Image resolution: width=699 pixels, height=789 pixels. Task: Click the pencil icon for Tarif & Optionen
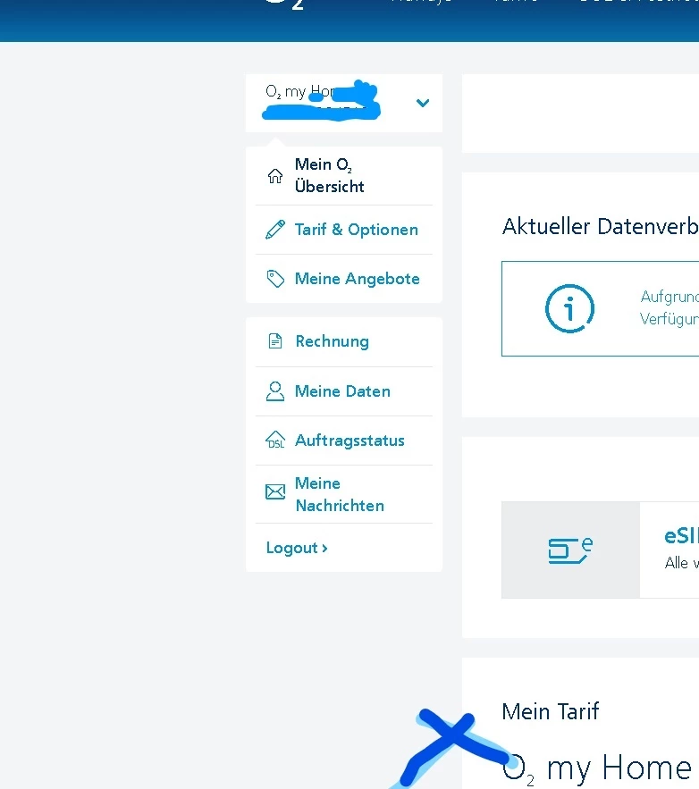pos(274,230)
